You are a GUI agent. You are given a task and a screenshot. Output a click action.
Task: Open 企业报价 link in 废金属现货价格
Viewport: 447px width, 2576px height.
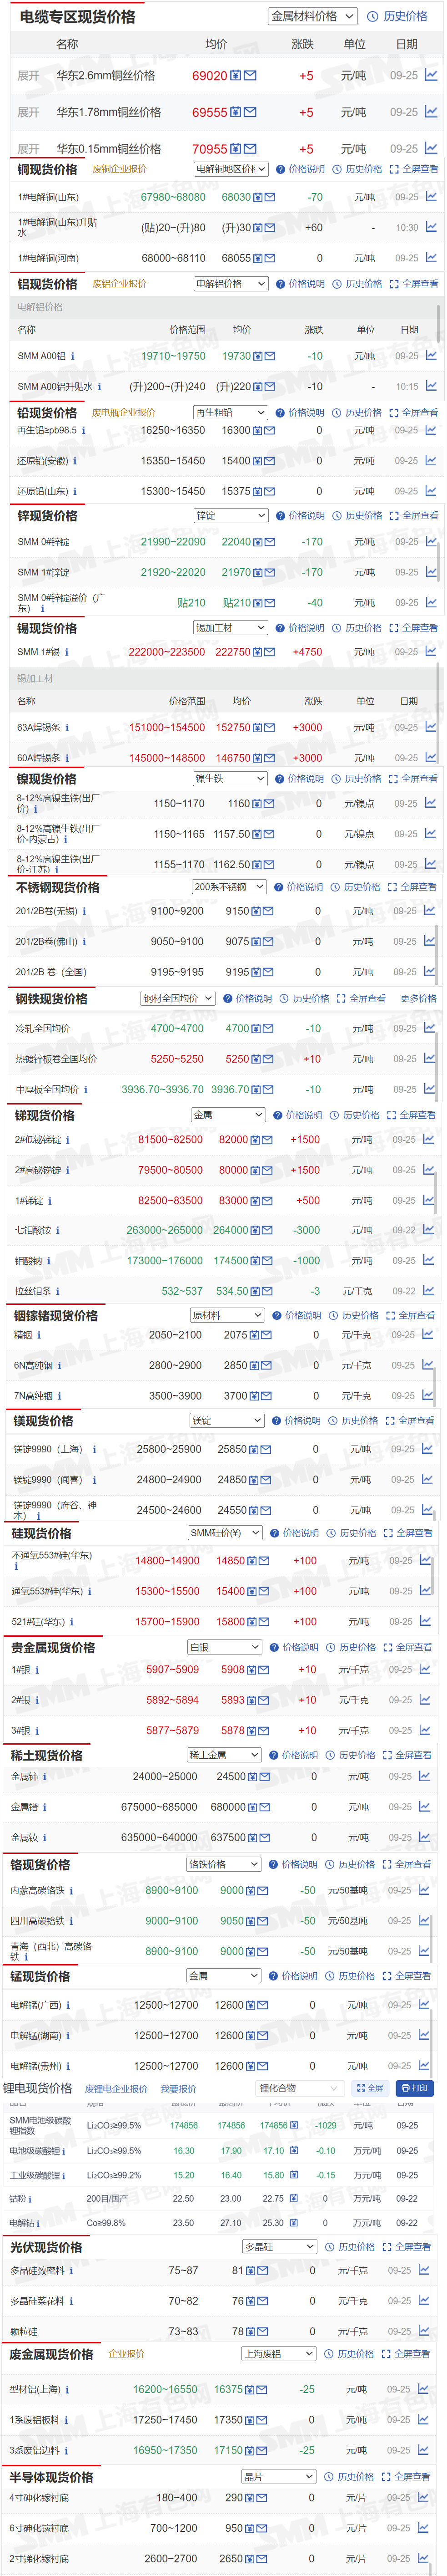click(x=127, y=2354)
